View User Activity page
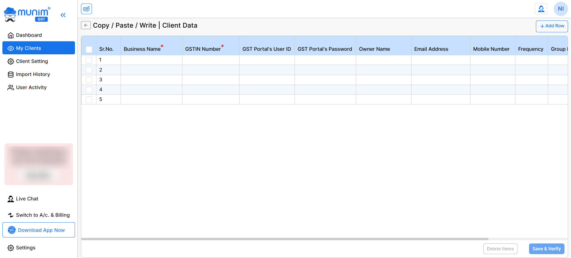Screen dimensions: 571x258 pos(31,88)
